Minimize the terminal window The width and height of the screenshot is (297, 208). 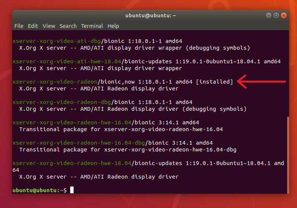pyautogui.click(x=269, y=15)
